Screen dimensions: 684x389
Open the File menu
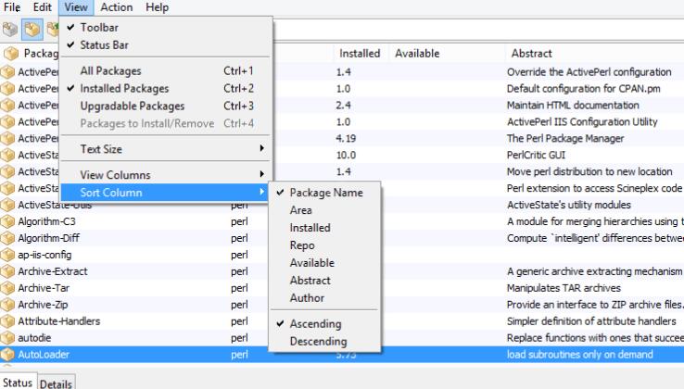coord(12,7)
